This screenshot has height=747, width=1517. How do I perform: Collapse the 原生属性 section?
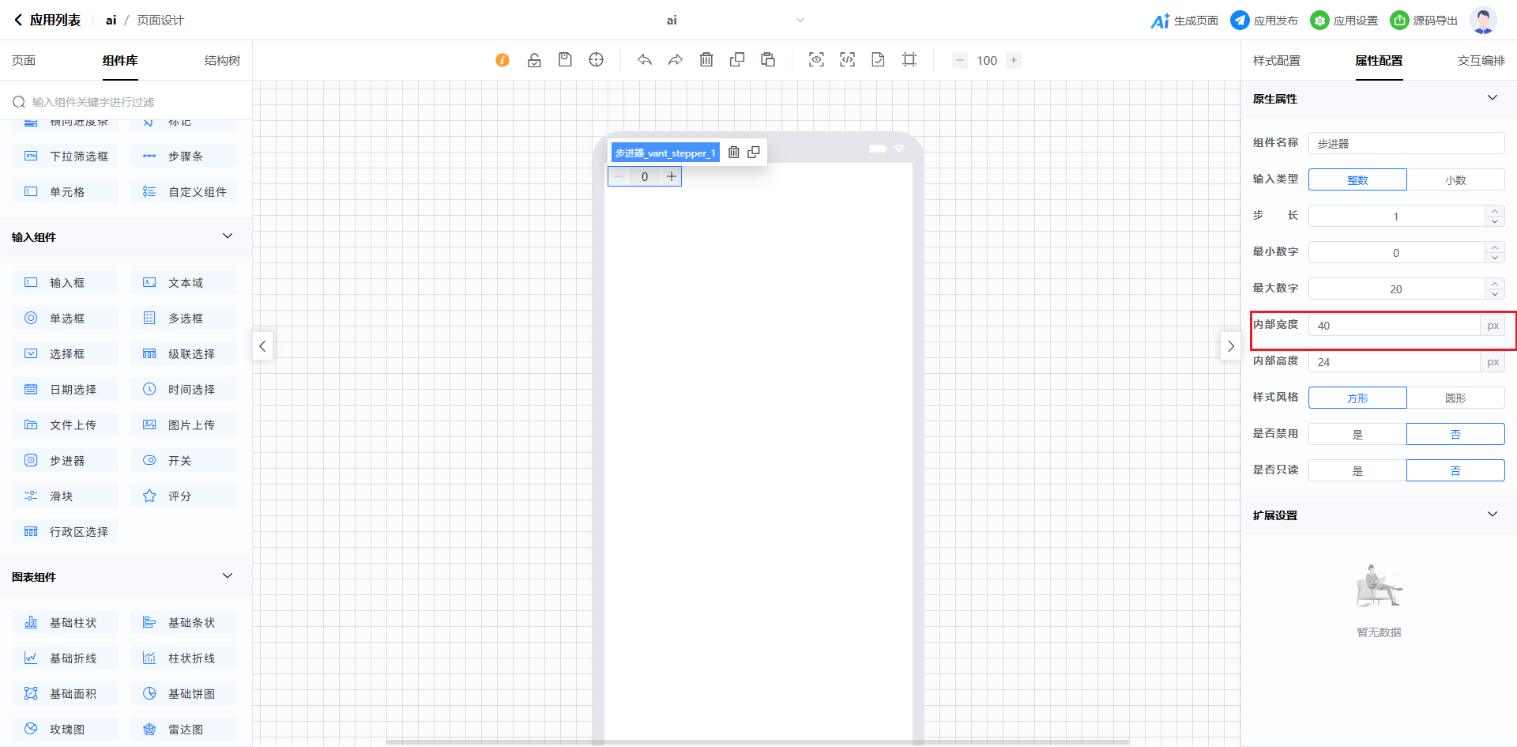pyautogui.click(x=1492, y=98)
